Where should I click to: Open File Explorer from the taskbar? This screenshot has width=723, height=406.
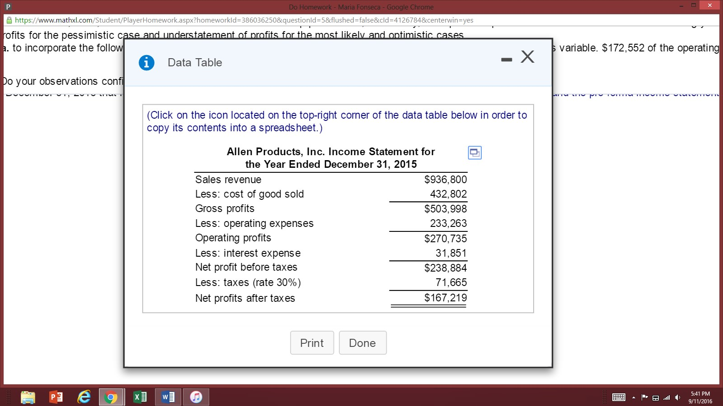(x=28, y=397)
